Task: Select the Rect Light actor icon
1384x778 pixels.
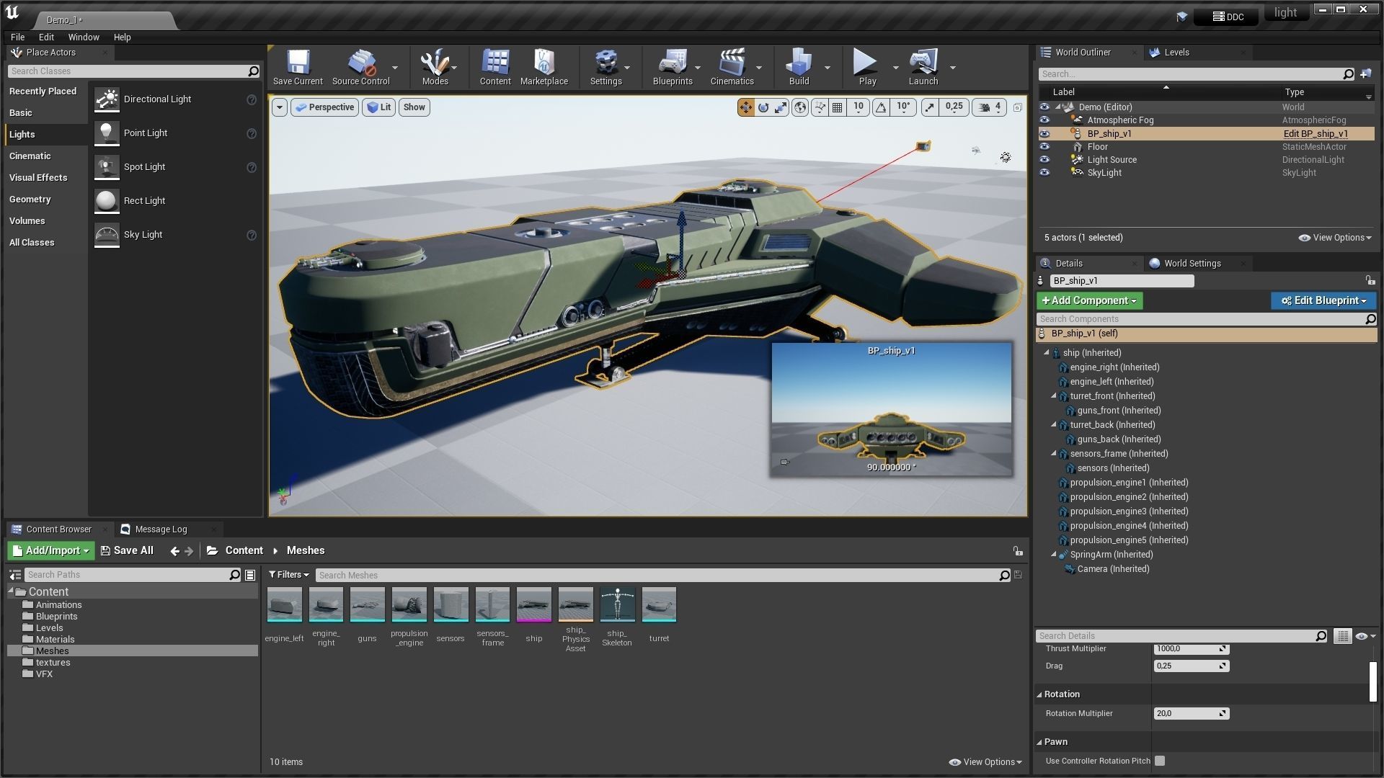Action: [x=107, y=201]
